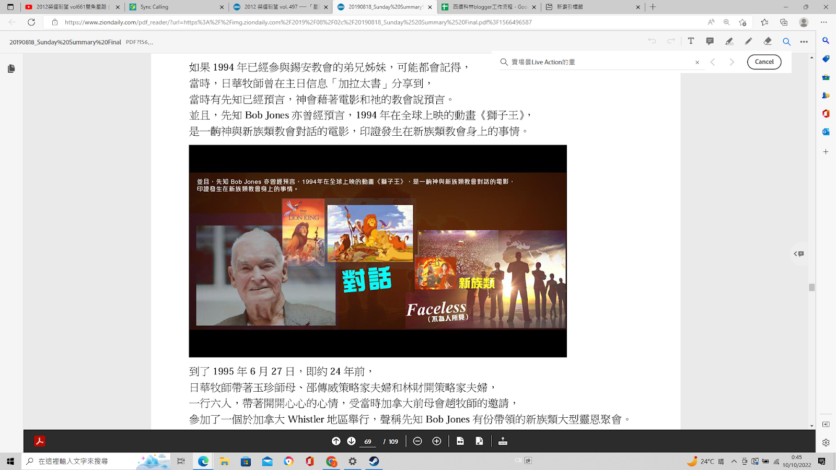Viewport: 836px width, 470px height.
Task: Open the Favorites list icon
Action: coord(764,22)
